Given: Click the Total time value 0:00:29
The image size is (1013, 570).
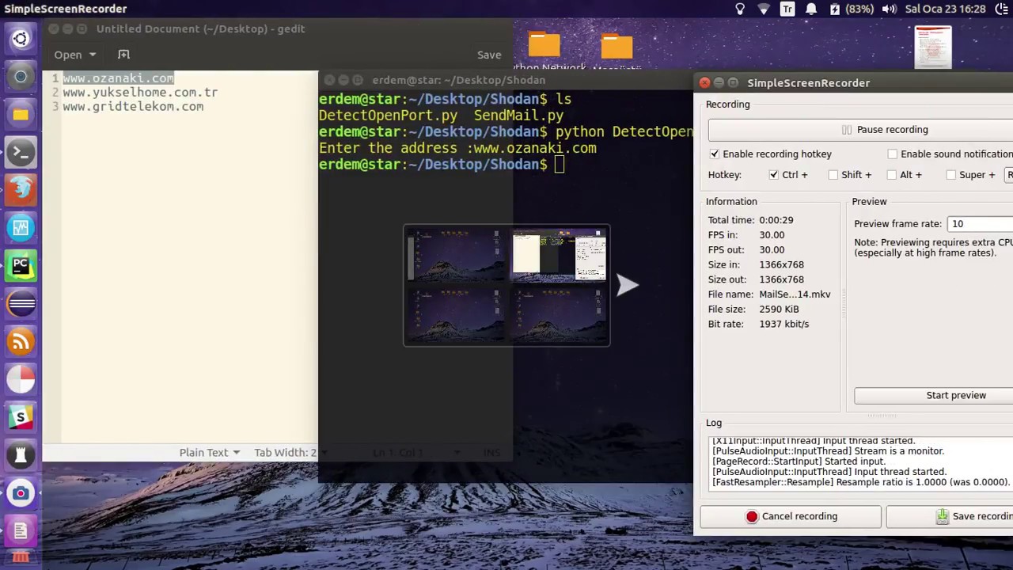Looking at the screenshot, I should 776,220.
